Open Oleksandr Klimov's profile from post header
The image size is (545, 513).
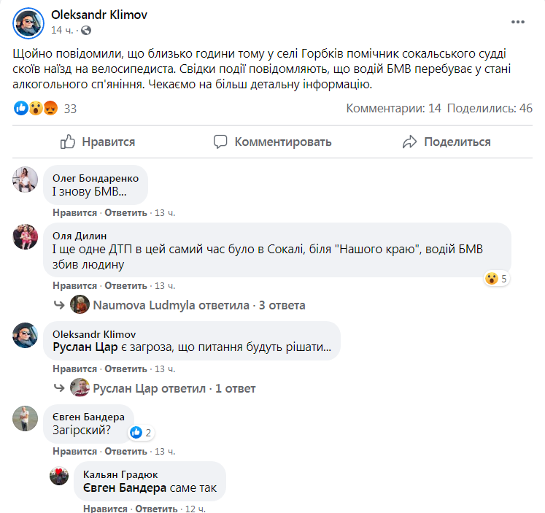click(93, 15)
